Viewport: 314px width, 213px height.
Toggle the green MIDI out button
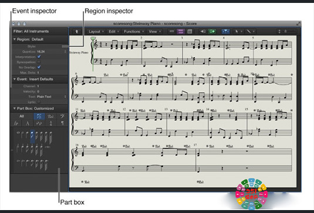(x=212, y=32)
